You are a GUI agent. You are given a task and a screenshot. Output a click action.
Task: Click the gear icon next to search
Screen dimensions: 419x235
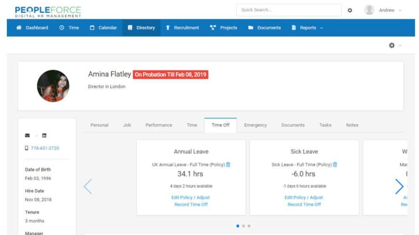coord(350,10)
